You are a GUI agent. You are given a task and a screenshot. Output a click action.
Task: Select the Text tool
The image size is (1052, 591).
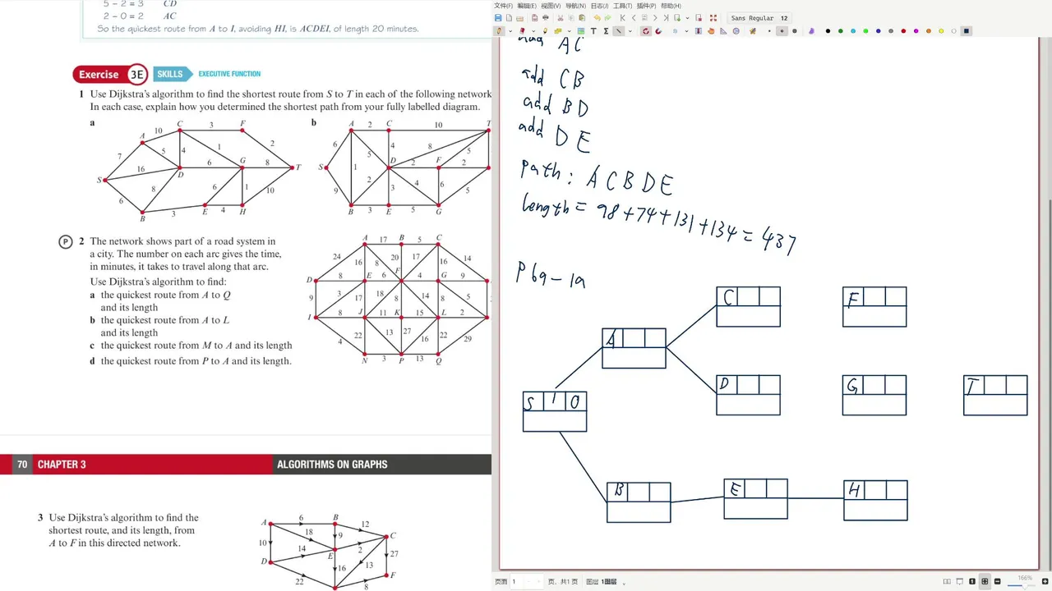[x=595, y=31]
